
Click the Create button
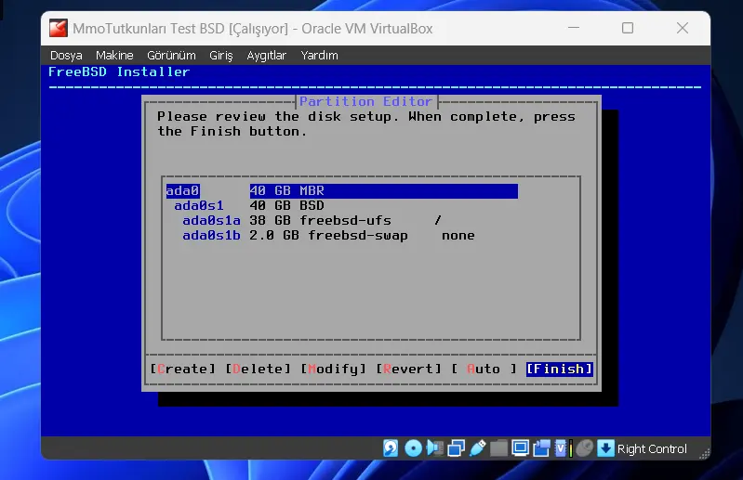click(x=183, y=369)
